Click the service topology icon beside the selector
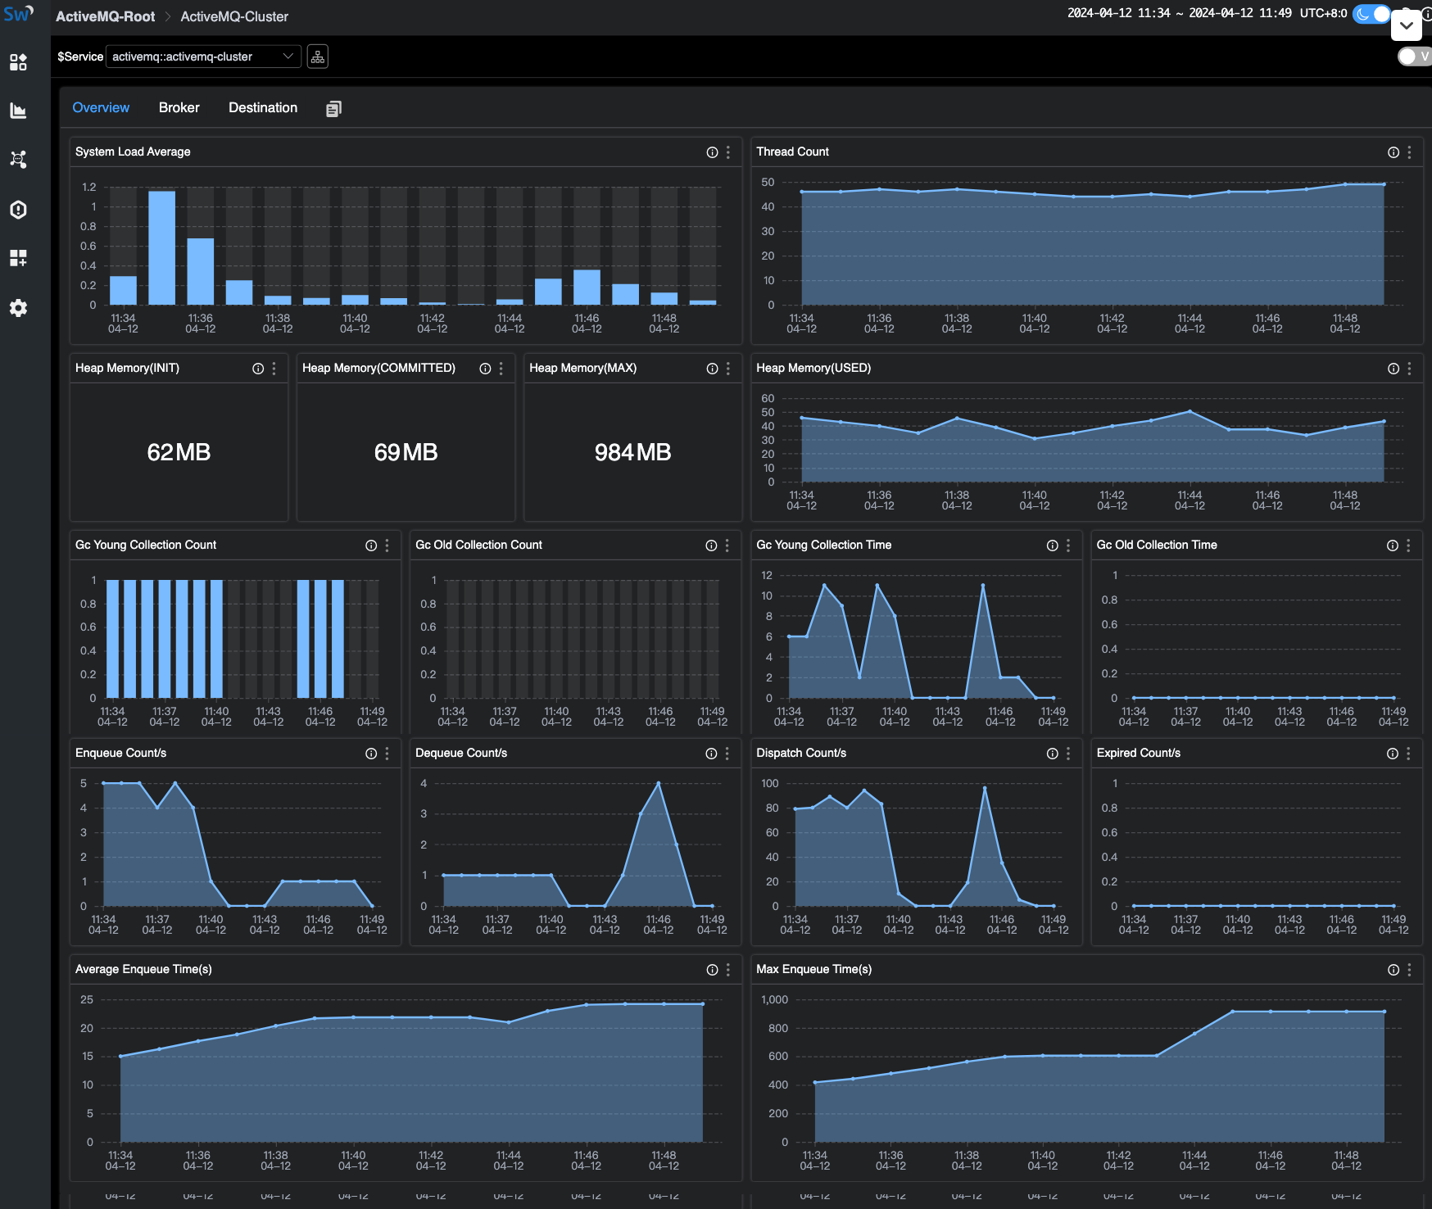This screenshot has width=1432, height=1209. tap(318, 56)
